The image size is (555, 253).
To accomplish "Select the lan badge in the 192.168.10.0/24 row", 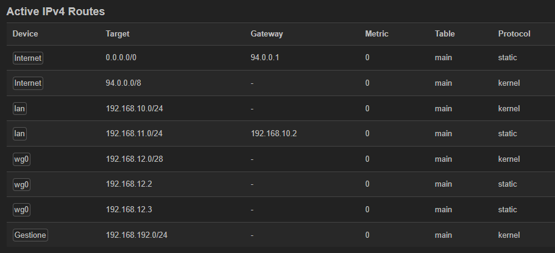I will point(20,108).
